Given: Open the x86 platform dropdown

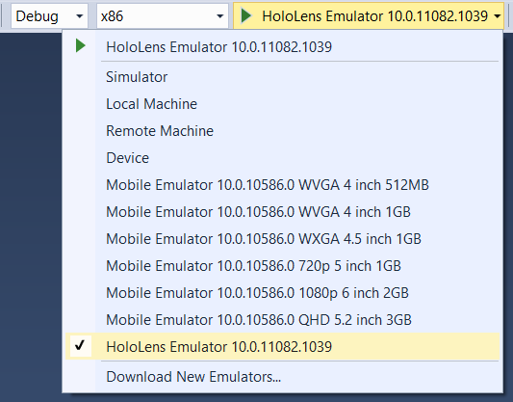Looking at the screenshot, I should point(163,16).
